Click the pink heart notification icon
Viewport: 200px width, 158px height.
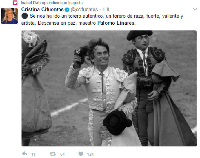tap(15, 3)
